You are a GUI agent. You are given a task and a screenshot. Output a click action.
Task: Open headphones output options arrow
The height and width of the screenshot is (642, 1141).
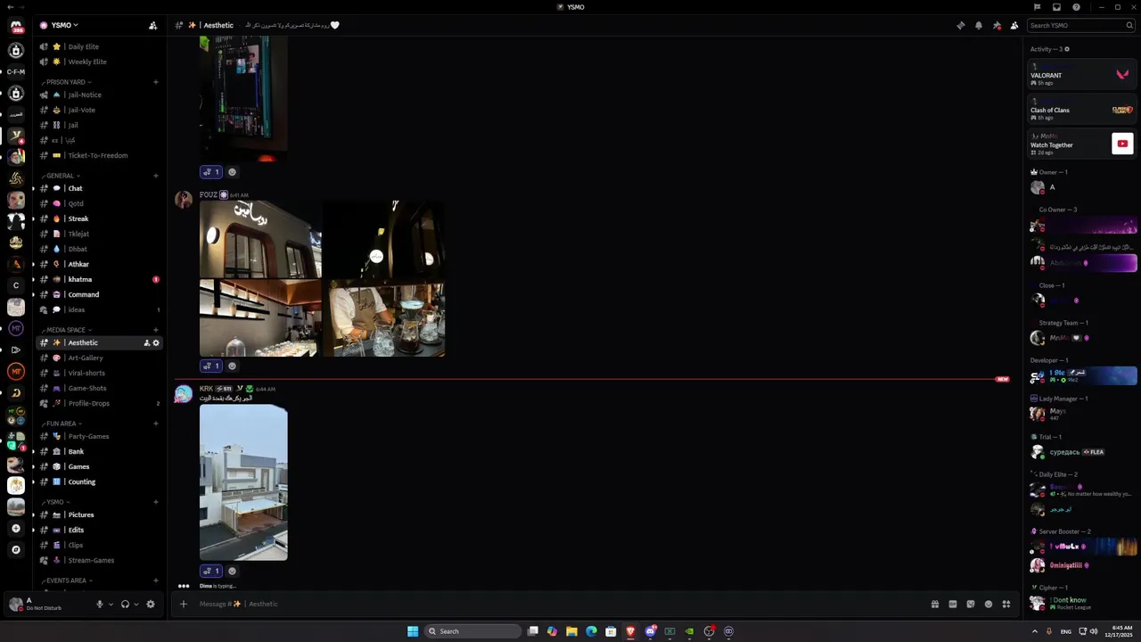135,604
